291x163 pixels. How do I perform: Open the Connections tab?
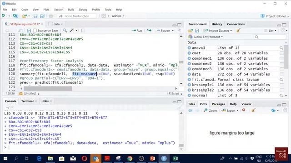(236, 24)
